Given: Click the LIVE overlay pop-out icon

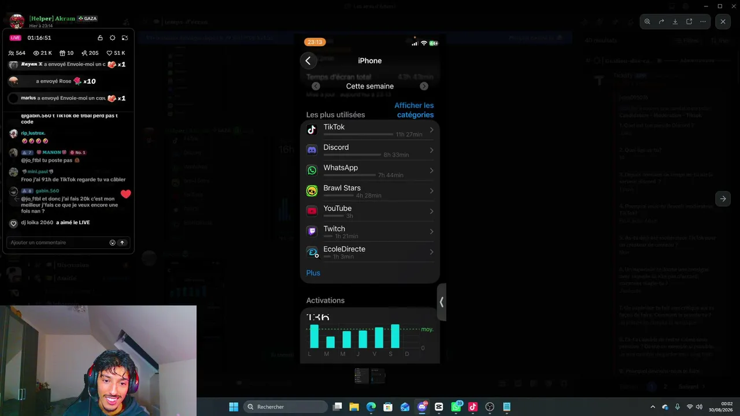Looking at the screenshot, I should coord(124,38).
